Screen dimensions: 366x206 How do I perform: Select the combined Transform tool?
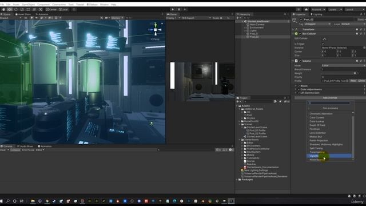click(34, 10)
